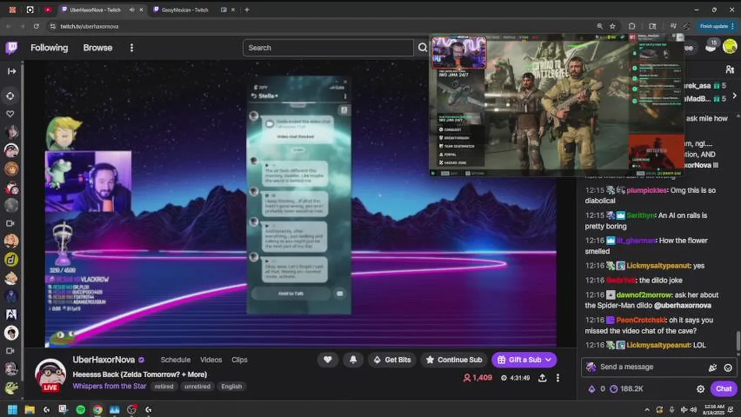Click the PeonCrotchski username in chat

tap(640, 320)
